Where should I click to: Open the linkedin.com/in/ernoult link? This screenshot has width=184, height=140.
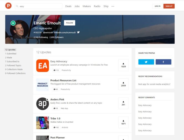65,33
